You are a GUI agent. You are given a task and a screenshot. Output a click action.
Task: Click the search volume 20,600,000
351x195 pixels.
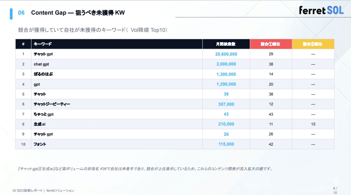(226, 54)
